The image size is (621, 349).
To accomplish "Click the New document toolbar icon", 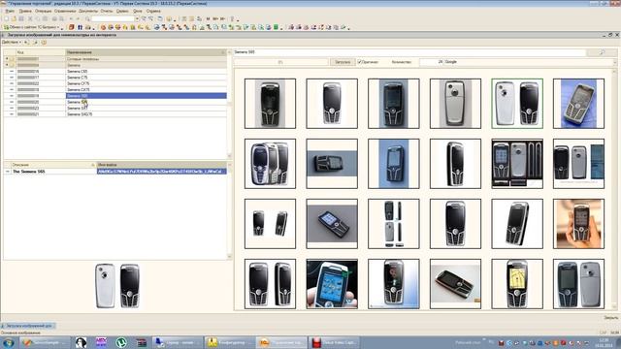I will [x=6, y=18].
